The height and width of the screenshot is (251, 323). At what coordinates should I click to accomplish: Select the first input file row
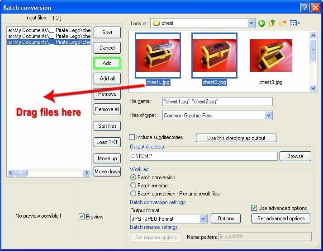point(49,30)
